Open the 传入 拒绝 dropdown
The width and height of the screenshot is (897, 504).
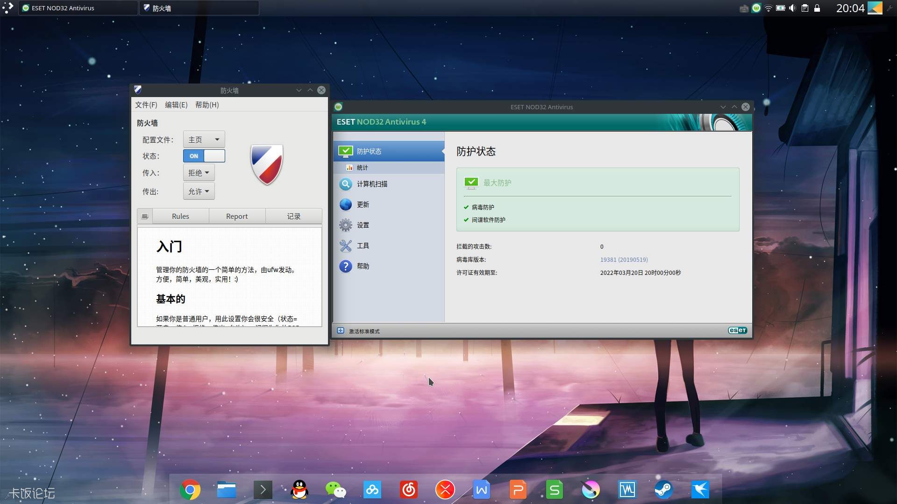click(199, 173)
